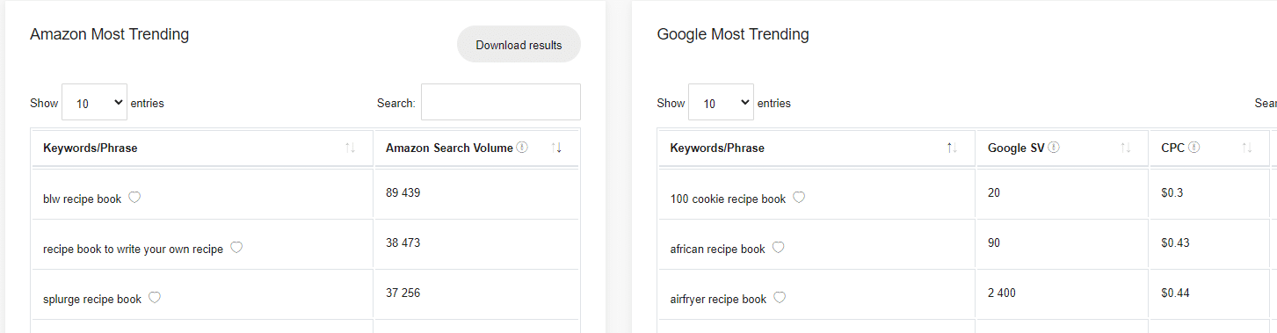Screen dimensions: 1277x333
Task: Select the 38 473 search volume
Action: point(403,243)
